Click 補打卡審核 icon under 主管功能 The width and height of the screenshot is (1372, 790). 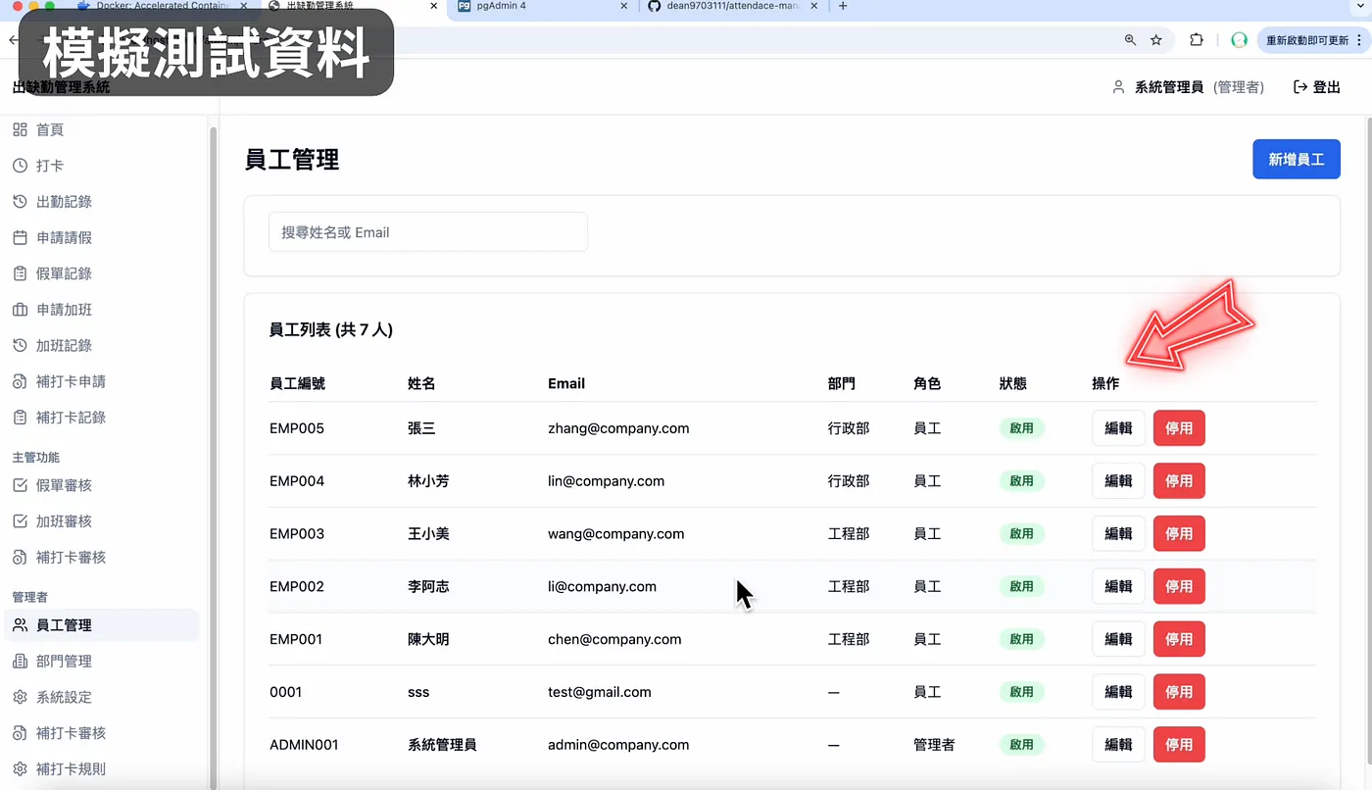(x=20, y=557)
